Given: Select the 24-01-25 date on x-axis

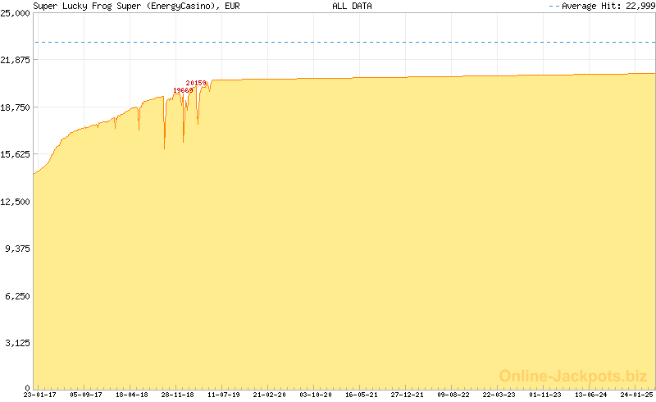Looking at the screenshot, I should tap(635, 395).
